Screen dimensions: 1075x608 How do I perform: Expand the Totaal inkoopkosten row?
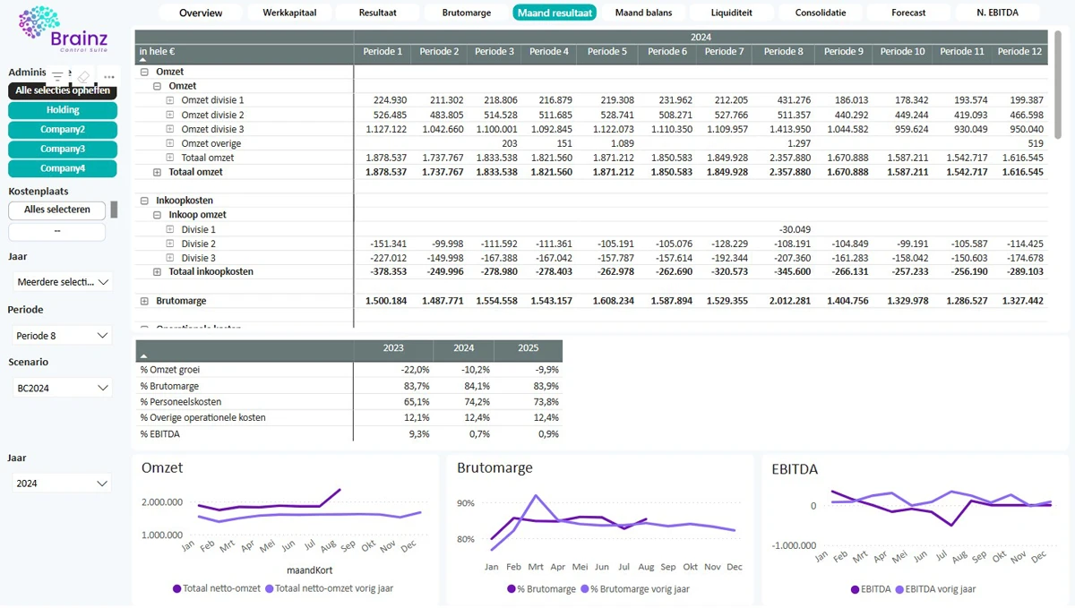158,272
